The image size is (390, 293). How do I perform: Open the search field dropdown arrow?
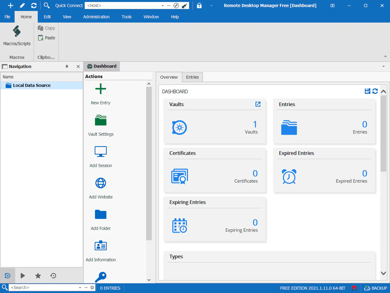click(x=80, y=288)
